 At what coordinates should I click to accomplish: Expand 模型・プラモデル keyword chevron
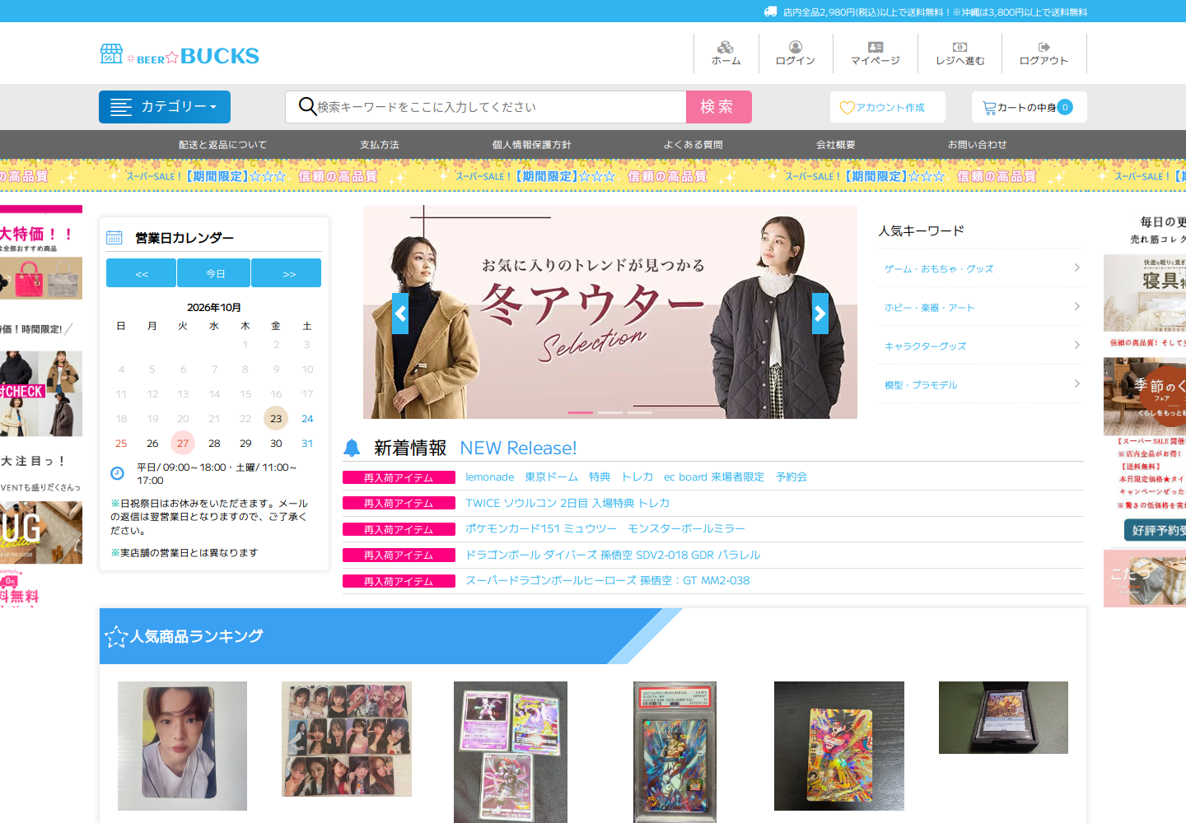(1076, 384)
